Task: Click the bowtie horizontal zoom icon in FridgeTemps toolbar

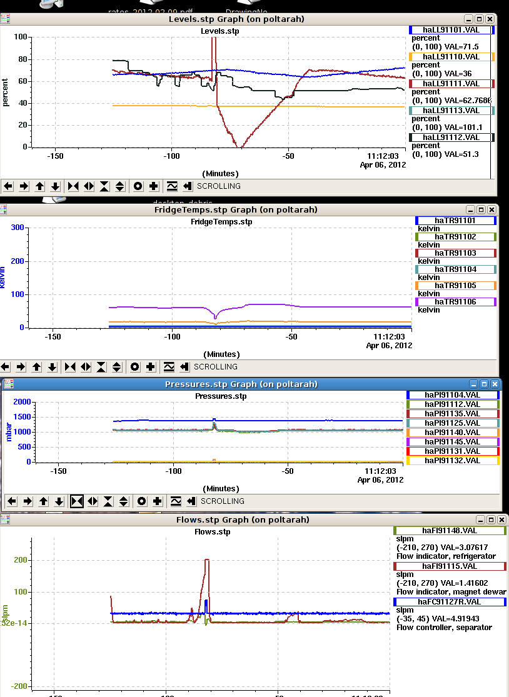Action: pyautogui.click(x=70, y=367)
